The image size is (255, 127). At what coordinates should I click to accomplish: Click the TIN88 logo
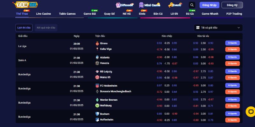pyautogui.click(x=25, y=4)
